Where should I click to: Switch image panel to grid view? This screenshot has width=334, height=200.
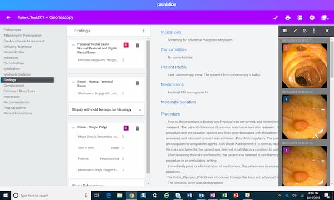pyautogui.click(x=284, y=31)
